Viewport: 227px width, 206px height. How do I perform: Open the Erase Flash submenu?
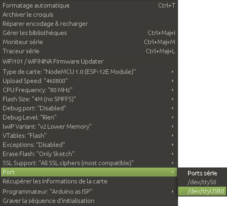pos(89,154)
